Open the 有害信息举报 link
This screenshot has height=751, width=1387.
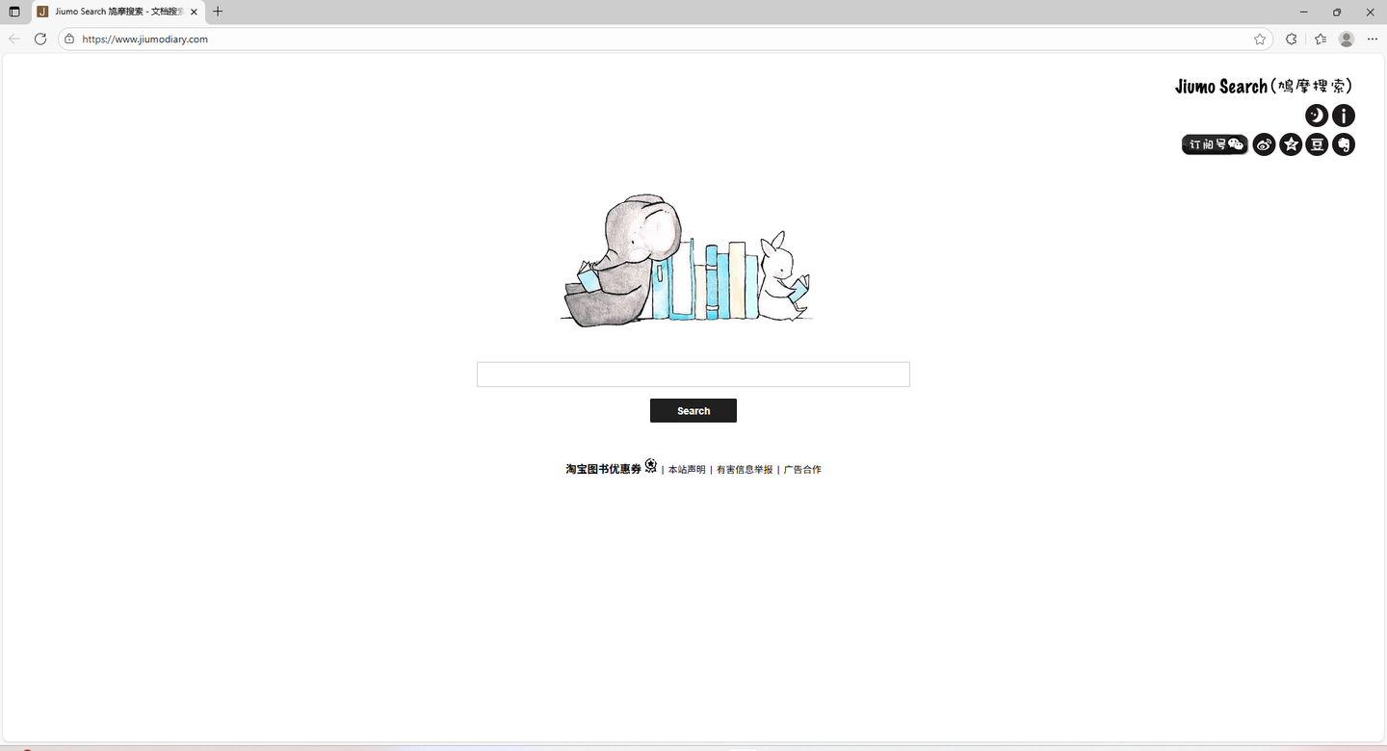(745, 470)
